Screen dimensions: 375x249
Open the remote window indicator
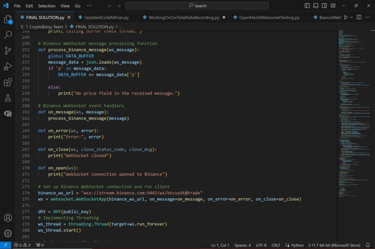pyautogui.click(x=6, y=245)
